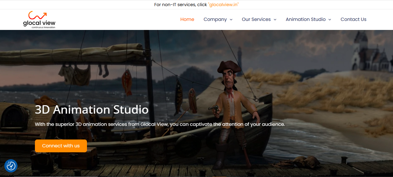The image size is (393, 177).
Task: Click the Glocal View logo
Action: pyautogui.click(x=39, y=19)
